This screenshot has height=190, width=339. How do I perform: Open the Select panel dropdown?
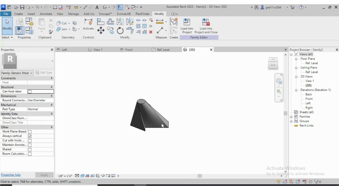(7, 37)
